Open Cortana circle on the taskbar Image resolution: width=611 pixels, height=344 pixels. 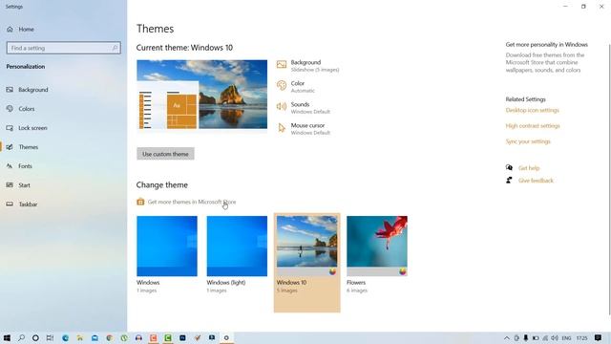[35, 337]
